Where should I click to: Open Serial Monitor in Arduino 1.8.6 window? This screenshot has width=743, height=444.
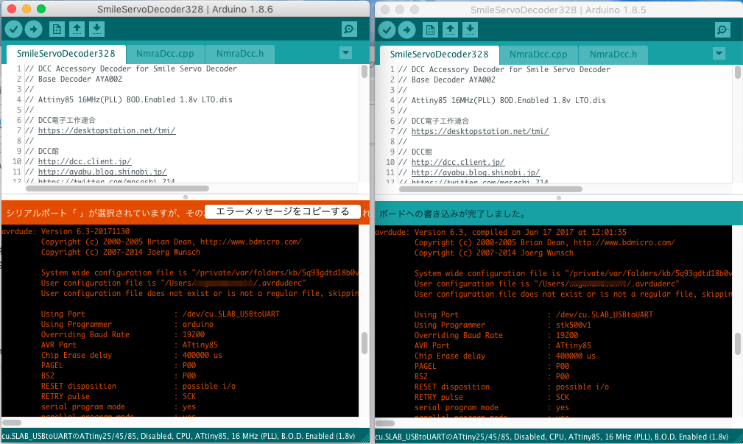[x=349, y=29]
